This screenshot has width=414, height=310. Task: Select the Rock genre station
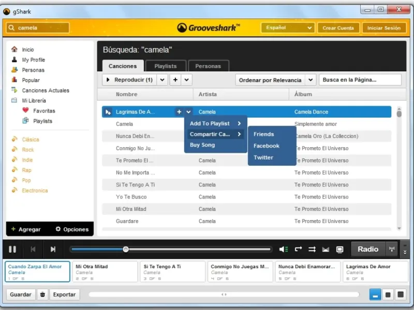(28, 150)
